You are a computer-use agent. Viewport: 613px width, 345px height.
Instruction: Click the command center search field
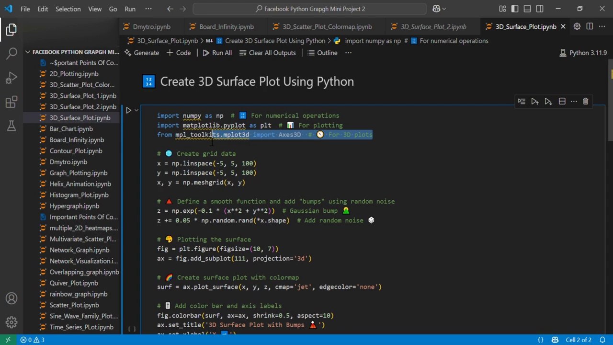310,9
